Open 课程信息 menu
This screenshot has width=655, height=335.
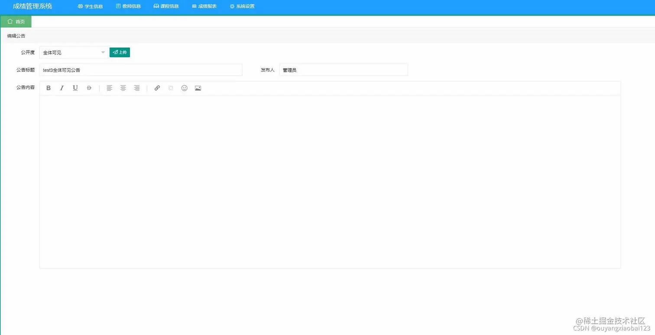tap(166, 6)
